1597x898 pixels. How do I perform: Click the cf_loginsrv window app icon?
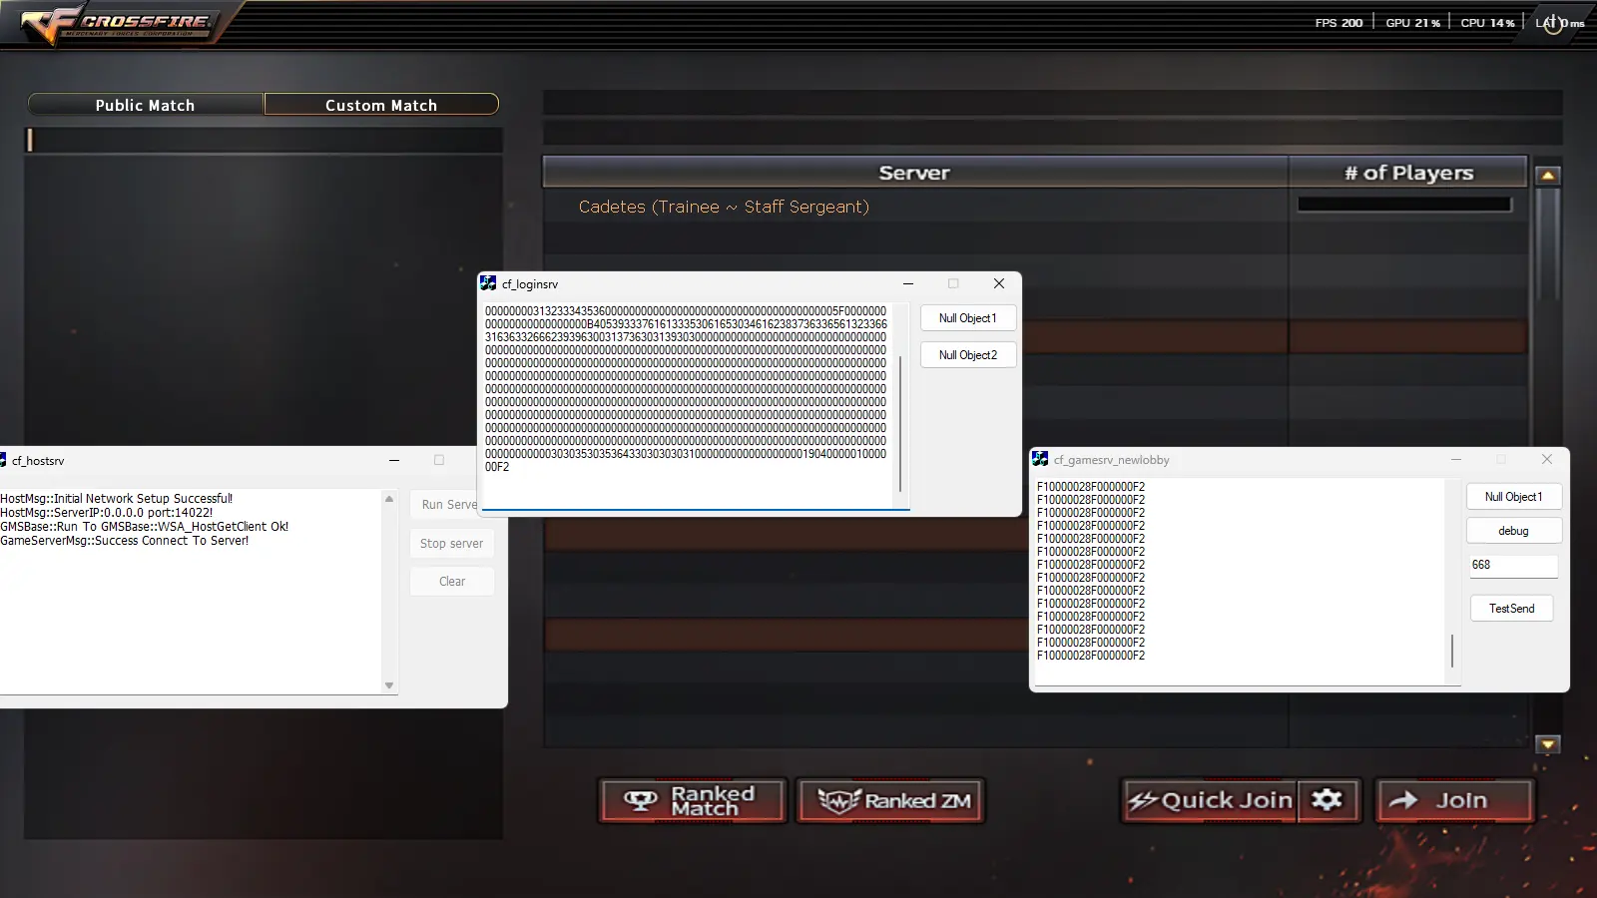(488, 283)
